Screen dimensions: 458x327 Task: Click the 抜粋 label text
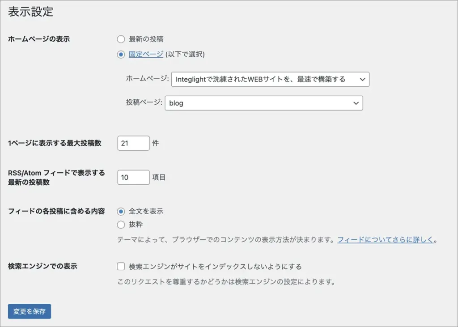tap(136, 224)
